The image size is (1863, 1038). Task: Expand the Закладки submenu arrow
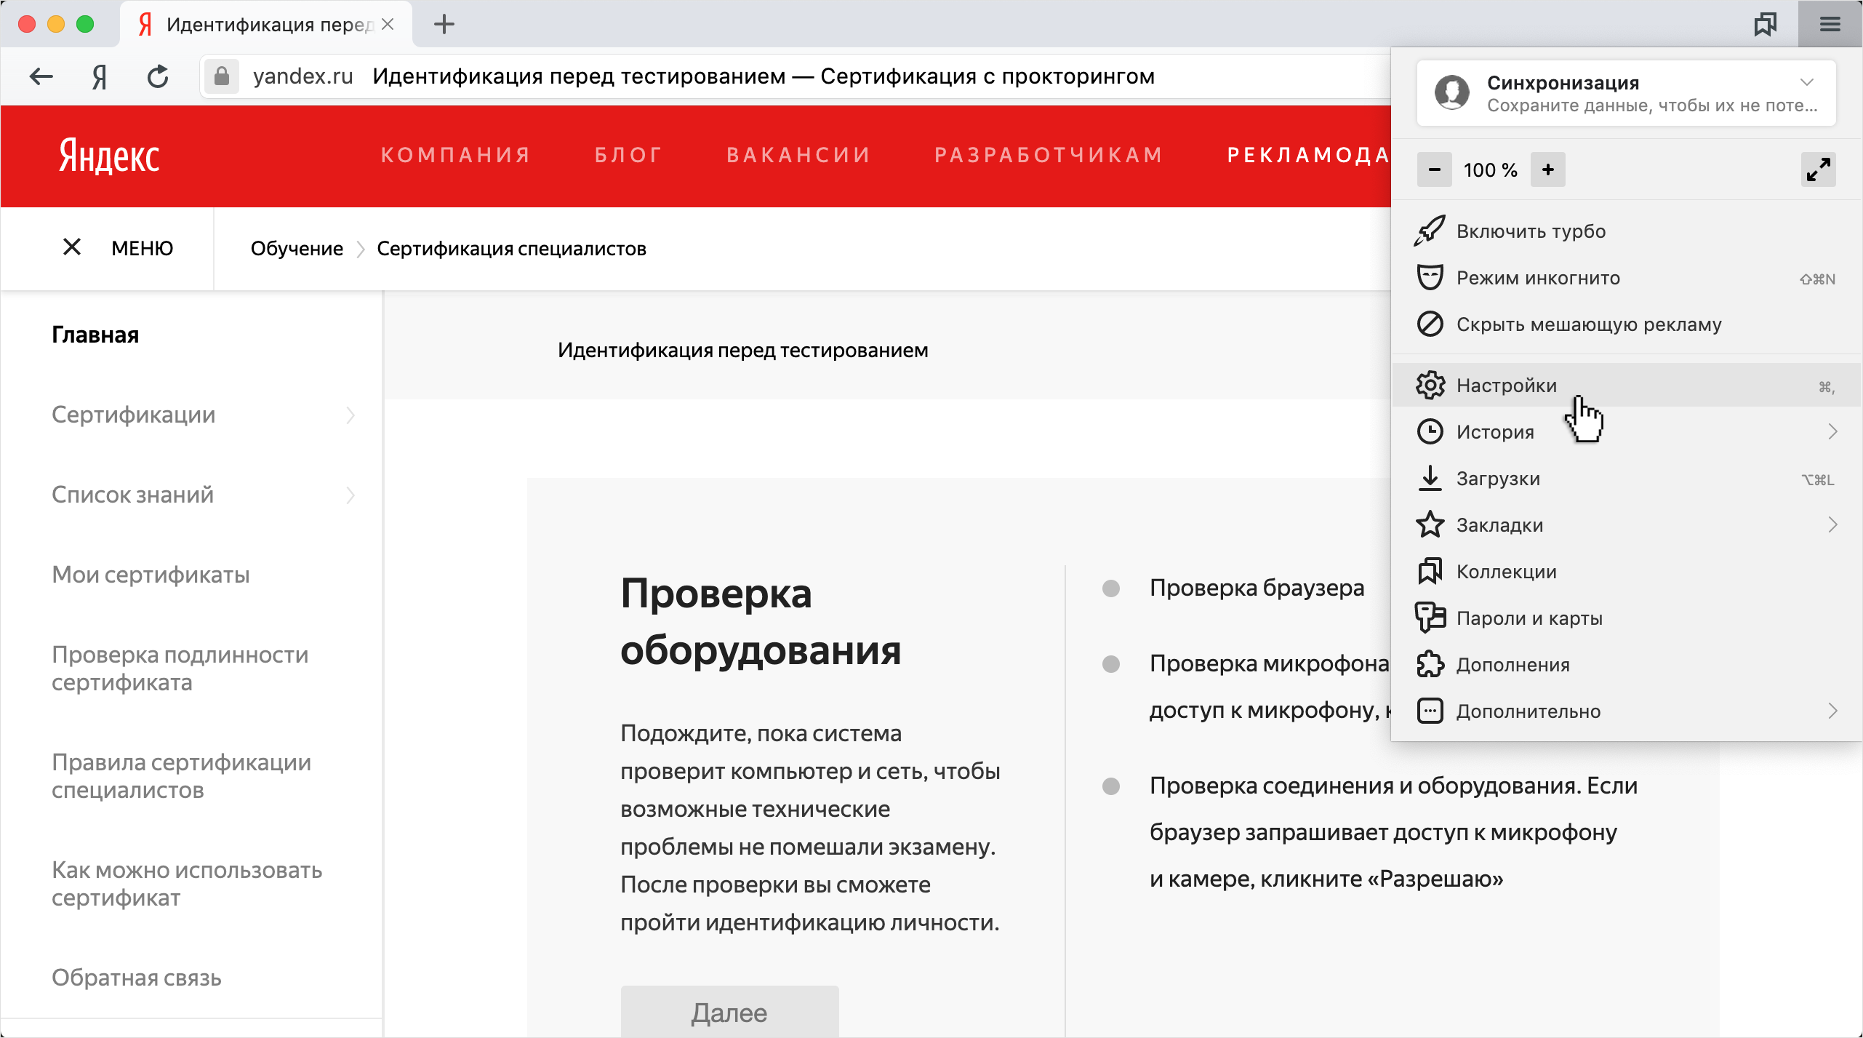click(1832, 524)
